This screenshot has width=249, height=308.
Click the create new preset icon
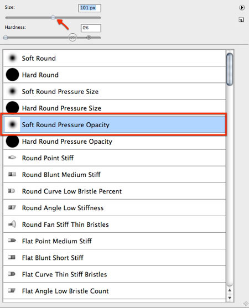(241, 20)
